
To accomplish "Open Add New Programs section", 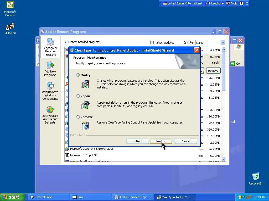I will coord(50,69).
